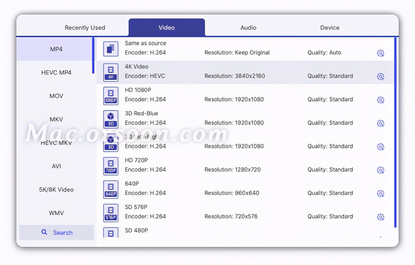415x265 pixels.
Task: Go to the Recently Used tab
Action: [85, 28]
